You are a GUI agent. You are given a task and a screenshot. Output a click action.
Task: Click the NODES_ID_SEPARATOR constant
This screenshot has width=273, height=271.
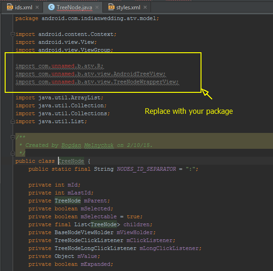tap(146, 169)
